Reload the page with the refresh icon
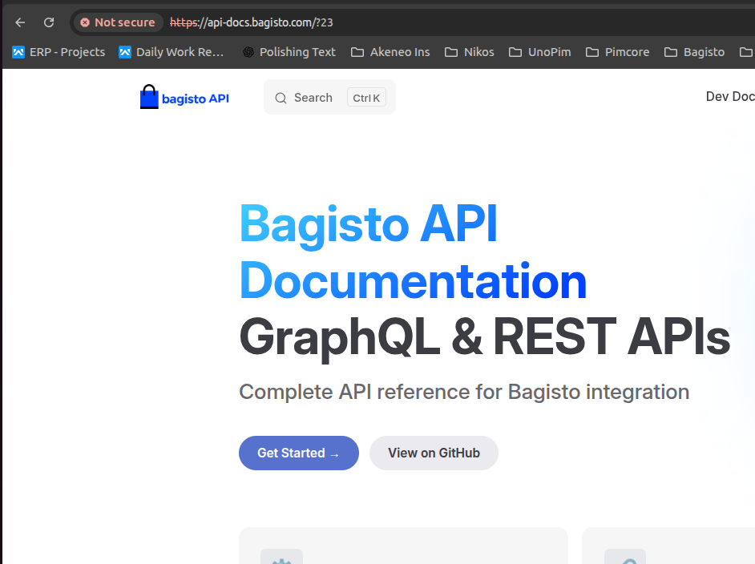The image size is (755, 564). (49, 22)
